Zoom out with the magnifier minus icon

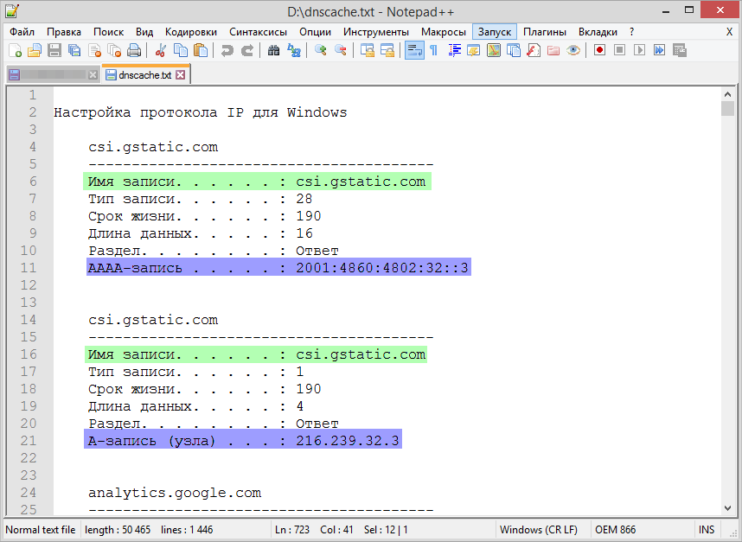(x=340, y=50)
